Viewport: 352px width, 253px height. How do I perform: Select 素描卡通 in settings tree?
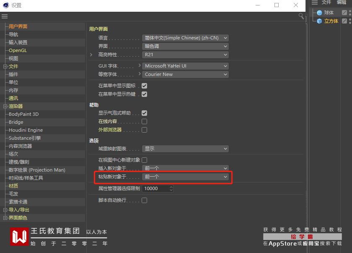pos(18,202)
